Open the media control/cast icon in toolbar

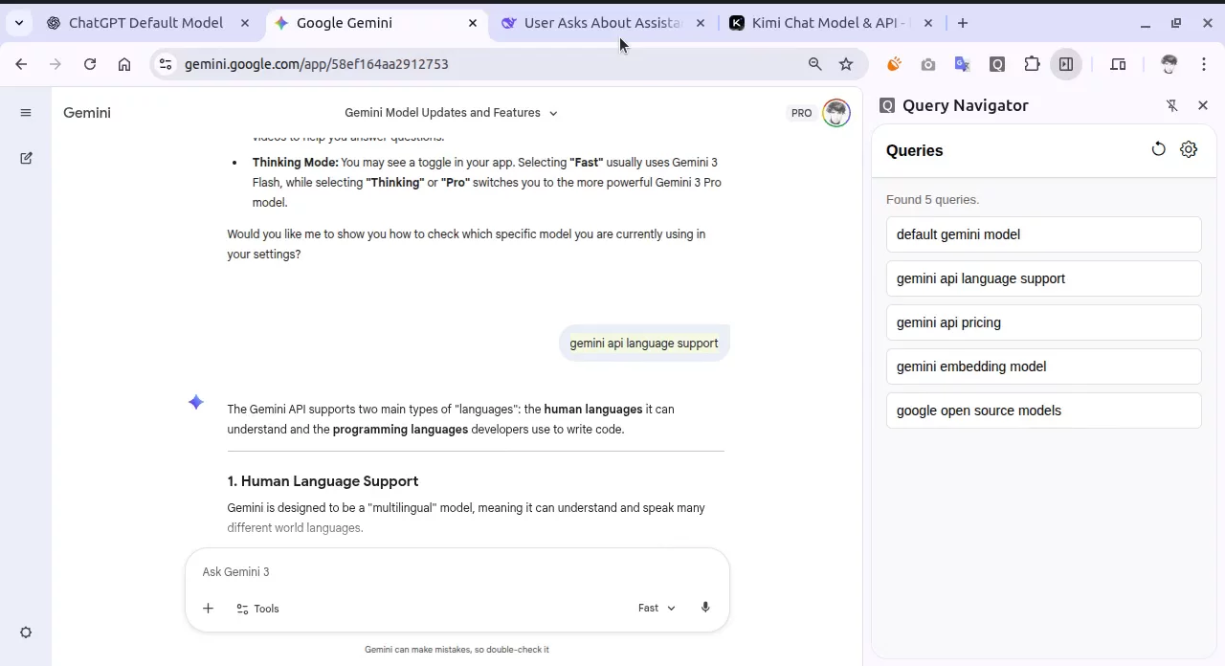1118,64
